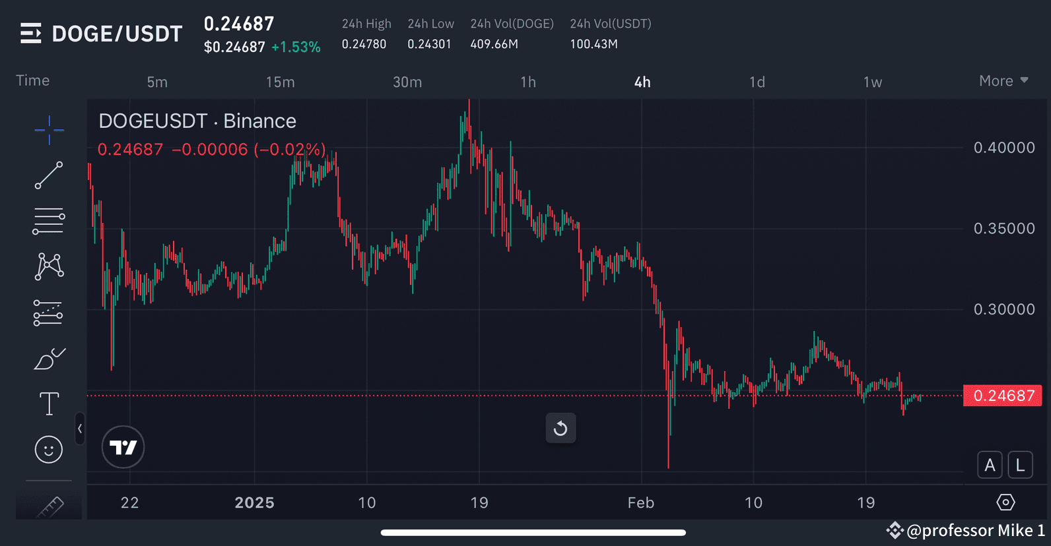
Task: Collapse the drawing tools sidebar
Action: (80, 429)
